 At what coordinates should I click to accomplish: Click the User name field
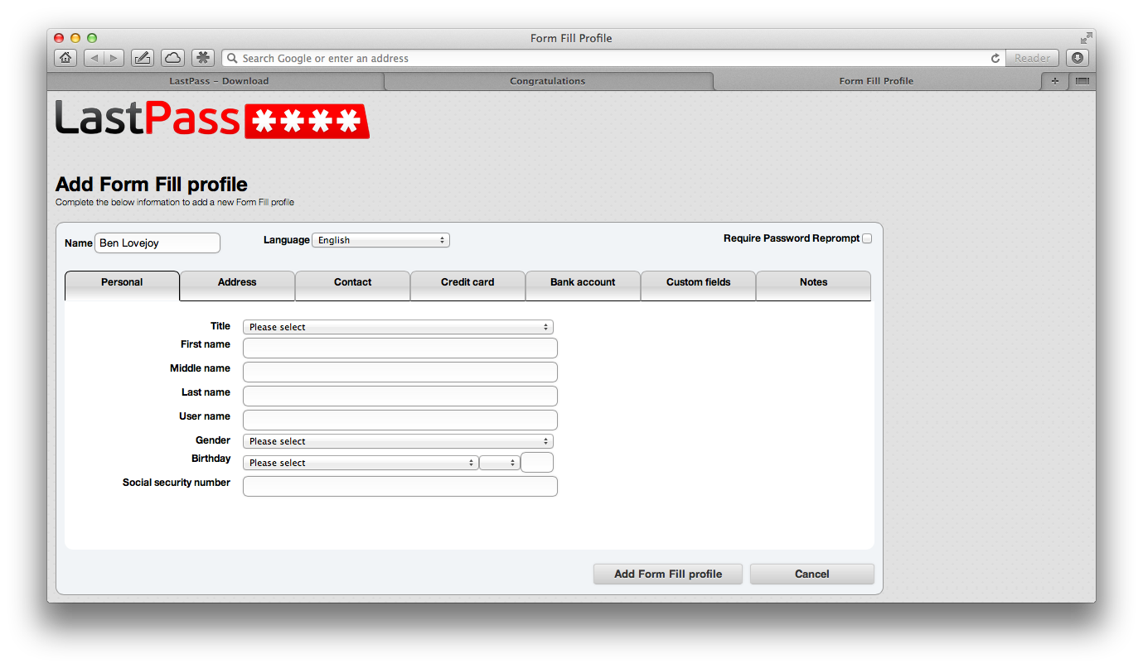400,420
